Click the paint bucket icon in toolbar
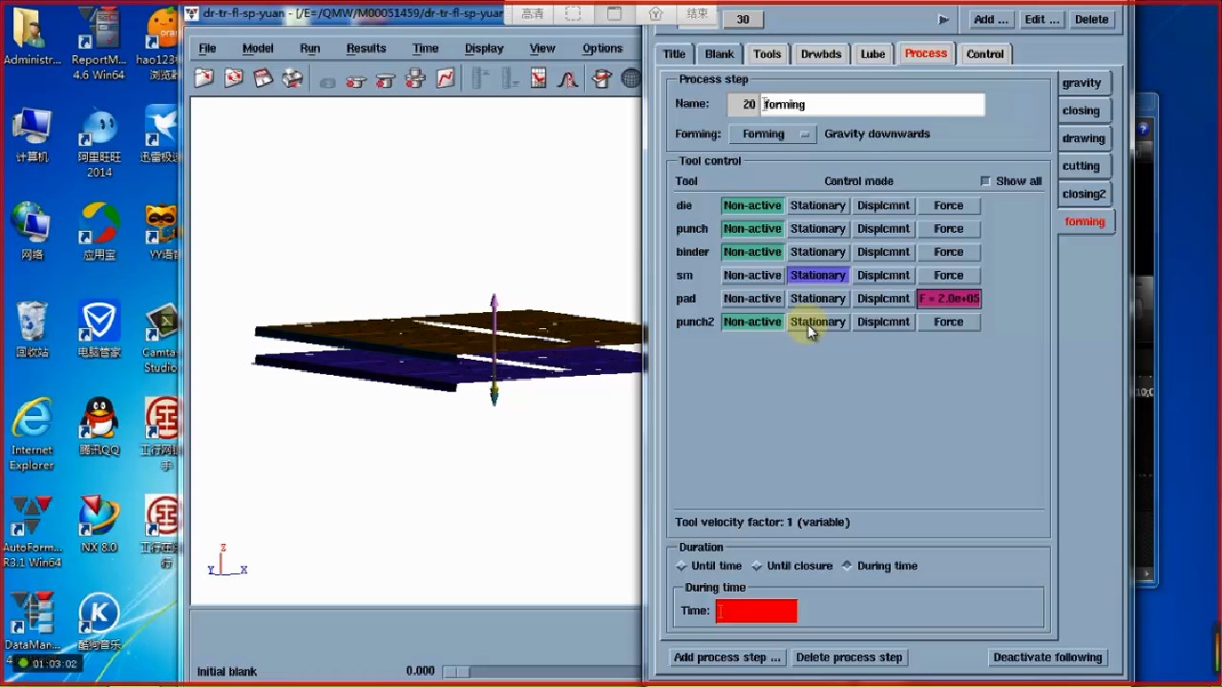The image size is (1222, 687). (601, 79)
